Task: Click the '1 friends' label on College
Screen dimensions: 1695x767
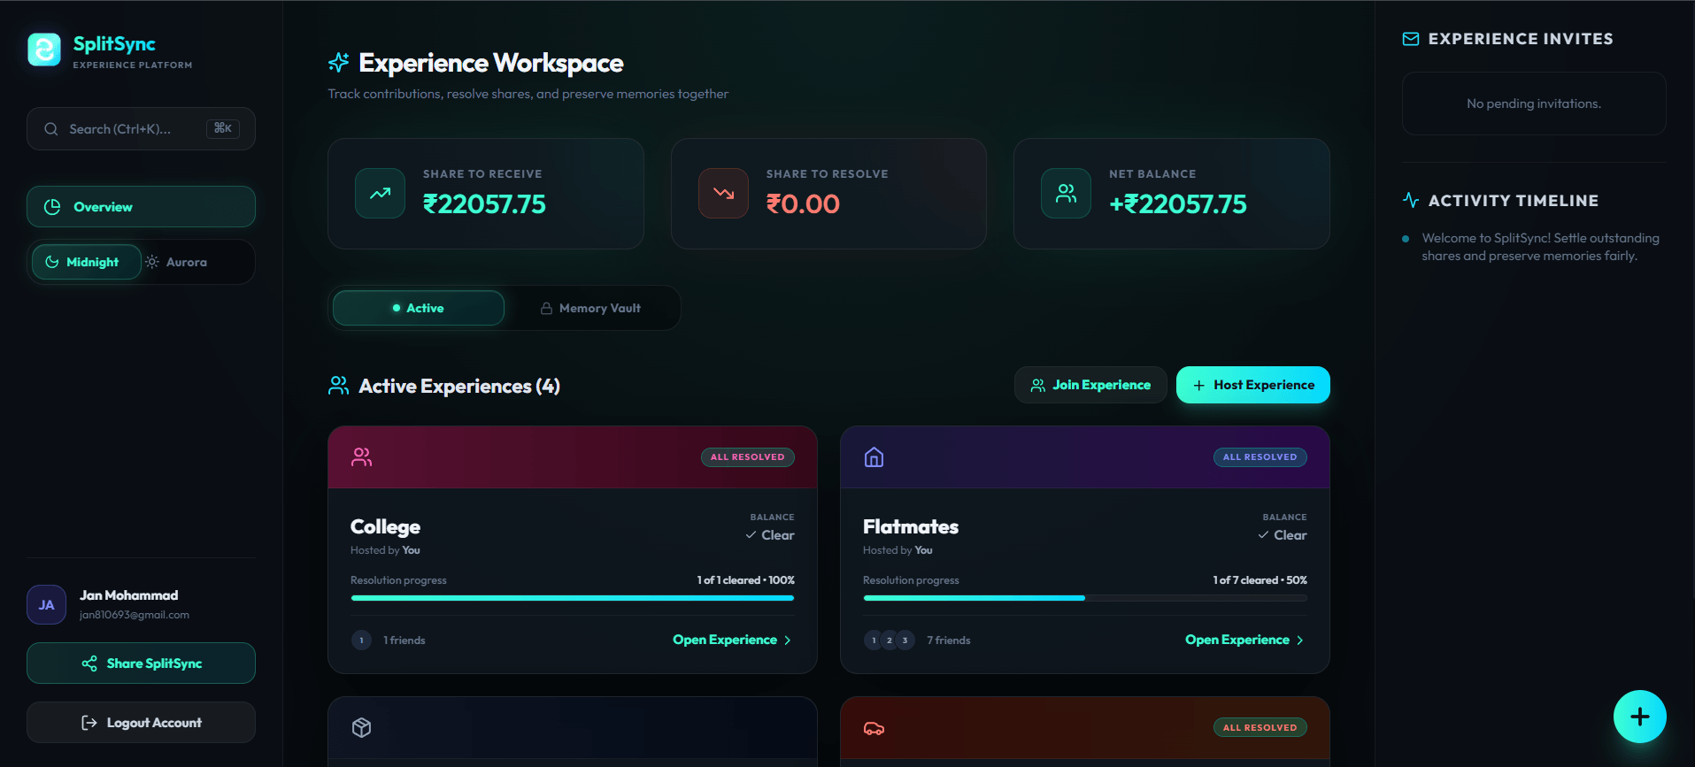Action: coord(404,640)
